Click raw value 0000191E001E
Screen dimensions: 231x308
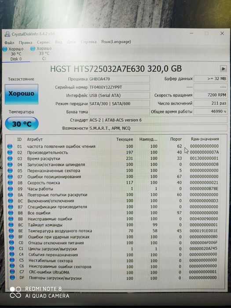[x=204, y=231]
